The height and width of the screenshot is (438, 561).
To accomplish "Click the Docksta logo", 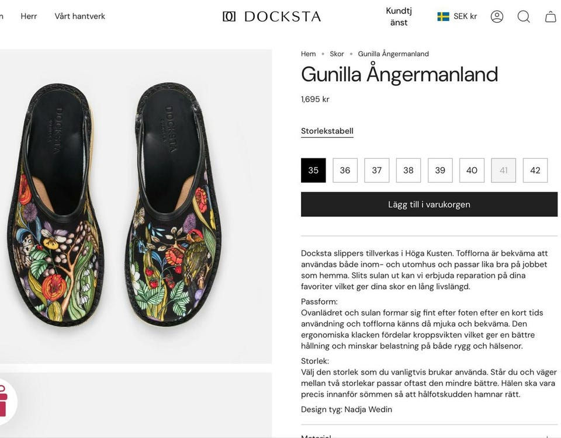I will click(x=272, y=16).
